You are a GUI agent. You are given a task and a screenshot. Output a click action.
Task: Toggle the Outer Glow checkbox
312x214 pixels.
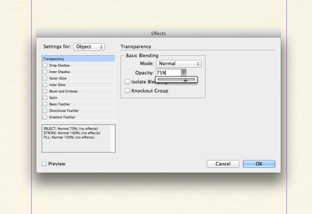(x=45, y=78)
